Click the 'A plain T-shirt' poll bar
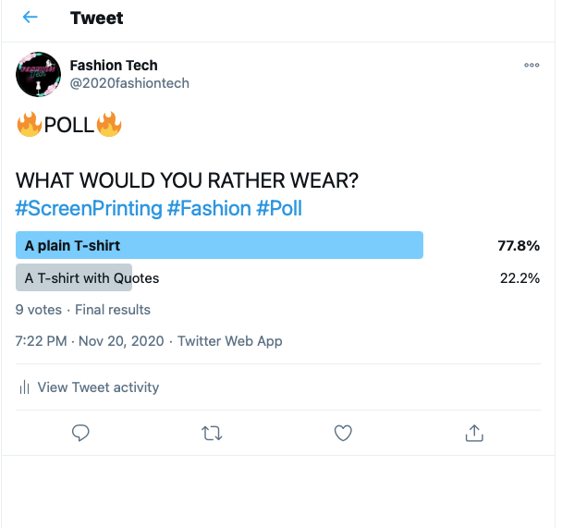 pos(219,245)
